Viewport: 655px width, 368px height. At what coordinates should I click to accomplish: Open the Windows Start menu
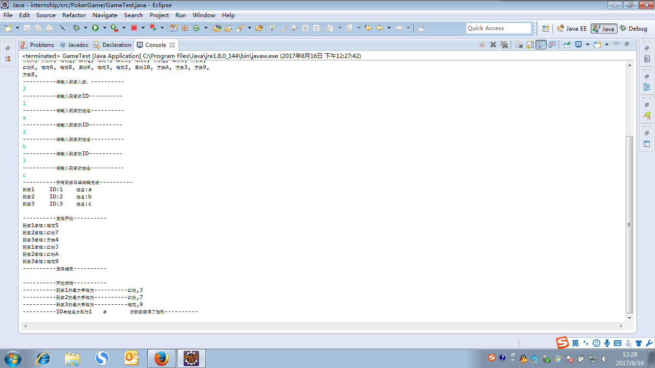(12, 358)
